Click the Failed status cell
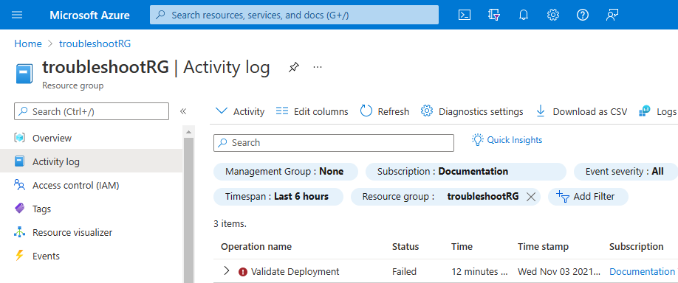The height and width of the screenshot is (283, 678). 404,272
